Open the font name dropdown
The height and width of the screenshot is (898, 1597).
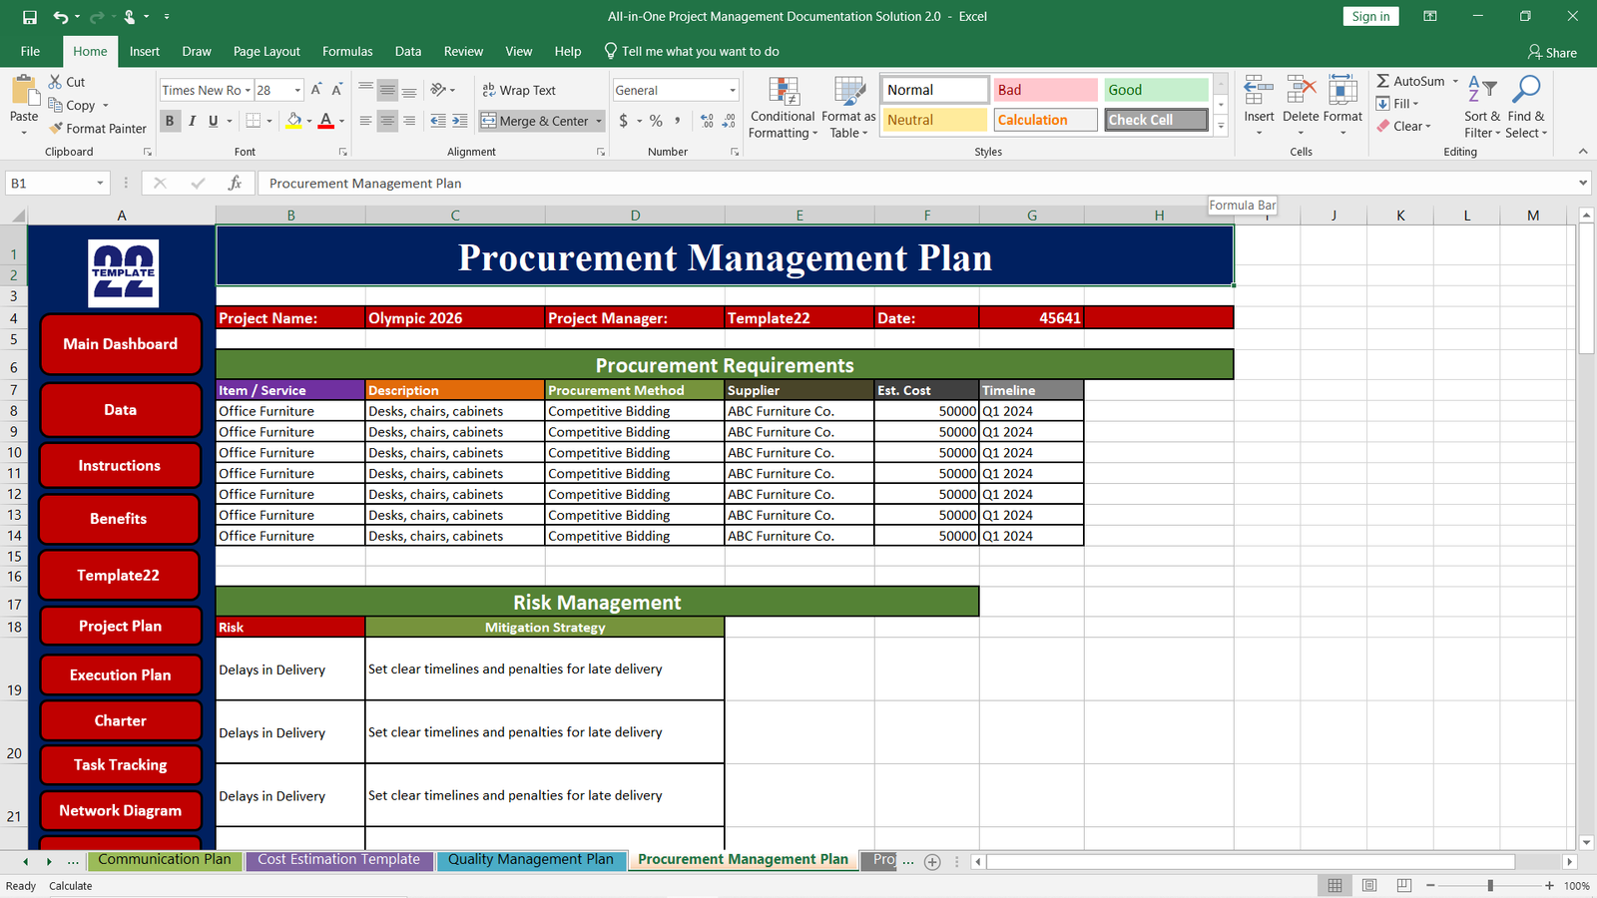pyautogui.click(x=248, y=90)
